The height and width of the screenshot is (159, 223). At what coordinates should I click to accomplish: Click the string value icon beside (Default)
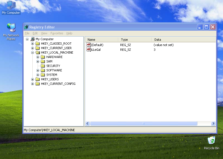pyautogui.click(x=89, y=45)
